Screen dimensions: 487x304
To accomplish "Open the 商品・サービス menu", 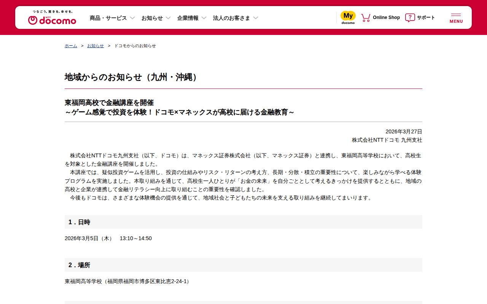I will (x=108, y=18).
